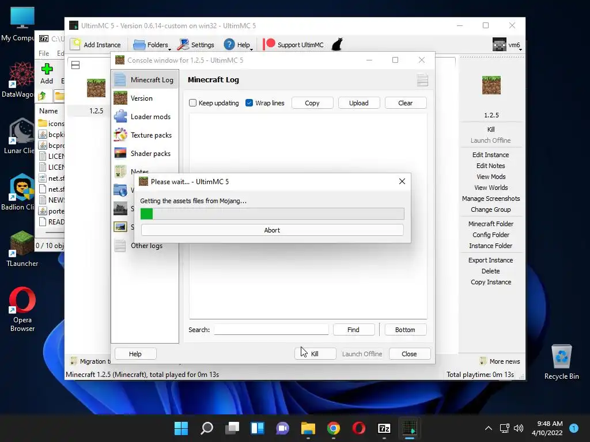Click Manage Screenshots
This screenshot has width=590, height=442.
point(491,199)
